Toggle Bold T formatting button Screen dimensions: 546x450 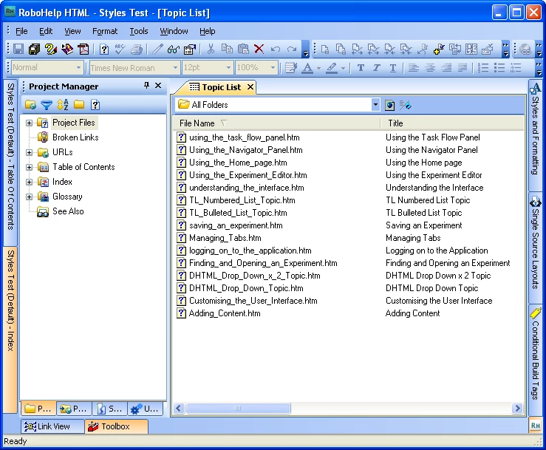coord(361,67)
